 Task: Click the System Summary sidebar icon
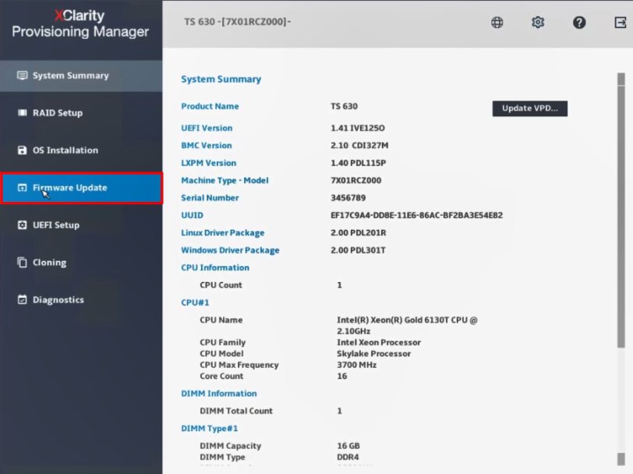pos(22,76)
